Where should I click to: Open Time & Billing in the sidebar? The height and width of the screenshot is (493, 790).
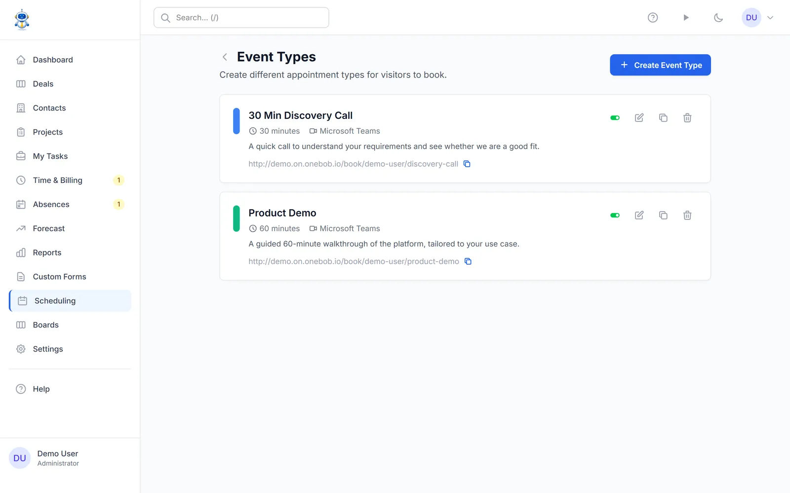70,180
